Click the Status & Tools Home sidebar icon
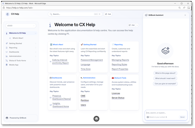Viewport: 195px width, 128px height. [7, 60]
